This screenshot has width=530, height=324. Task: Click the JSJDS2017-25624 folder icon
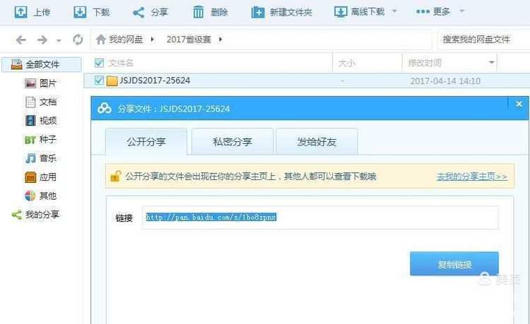tap(112, 80)
